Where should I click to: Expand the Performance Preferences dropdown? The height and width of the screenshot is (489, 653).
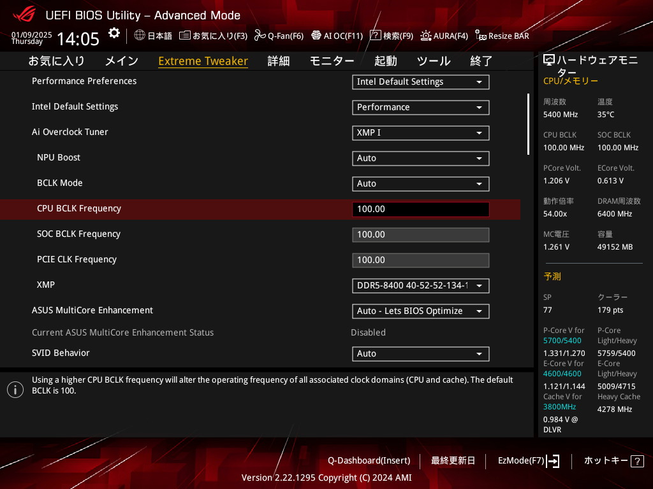(420, 82)
